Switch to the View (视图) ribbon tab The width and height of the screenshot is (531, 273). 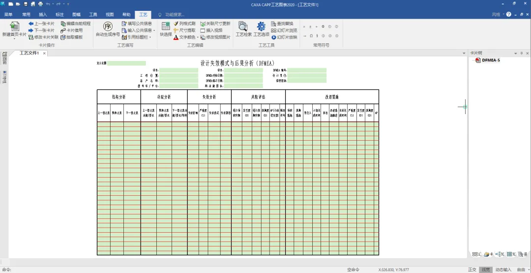(x=110, y=15)
